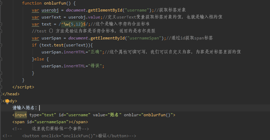270x140 pixels.
Task: Click the first document keyword before getElementById("username")
Action: [76, 10]
